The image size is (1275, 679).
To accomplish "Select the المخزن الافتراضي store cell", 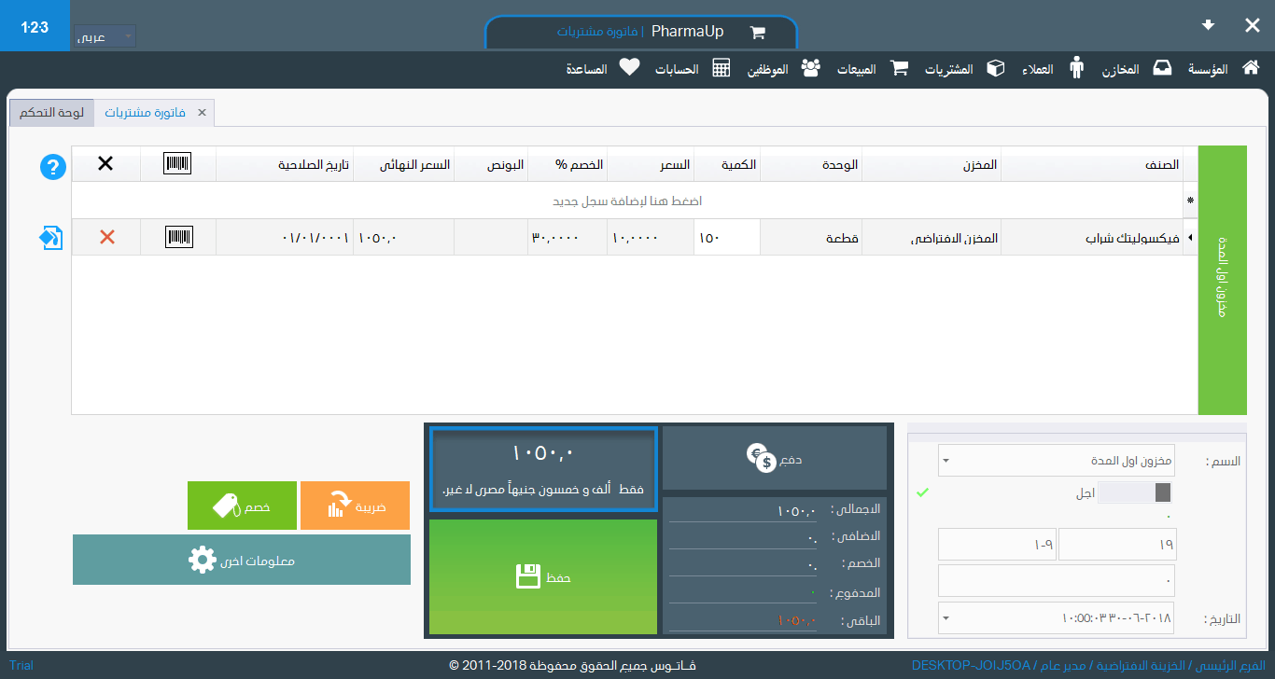I will pos(931,238).
